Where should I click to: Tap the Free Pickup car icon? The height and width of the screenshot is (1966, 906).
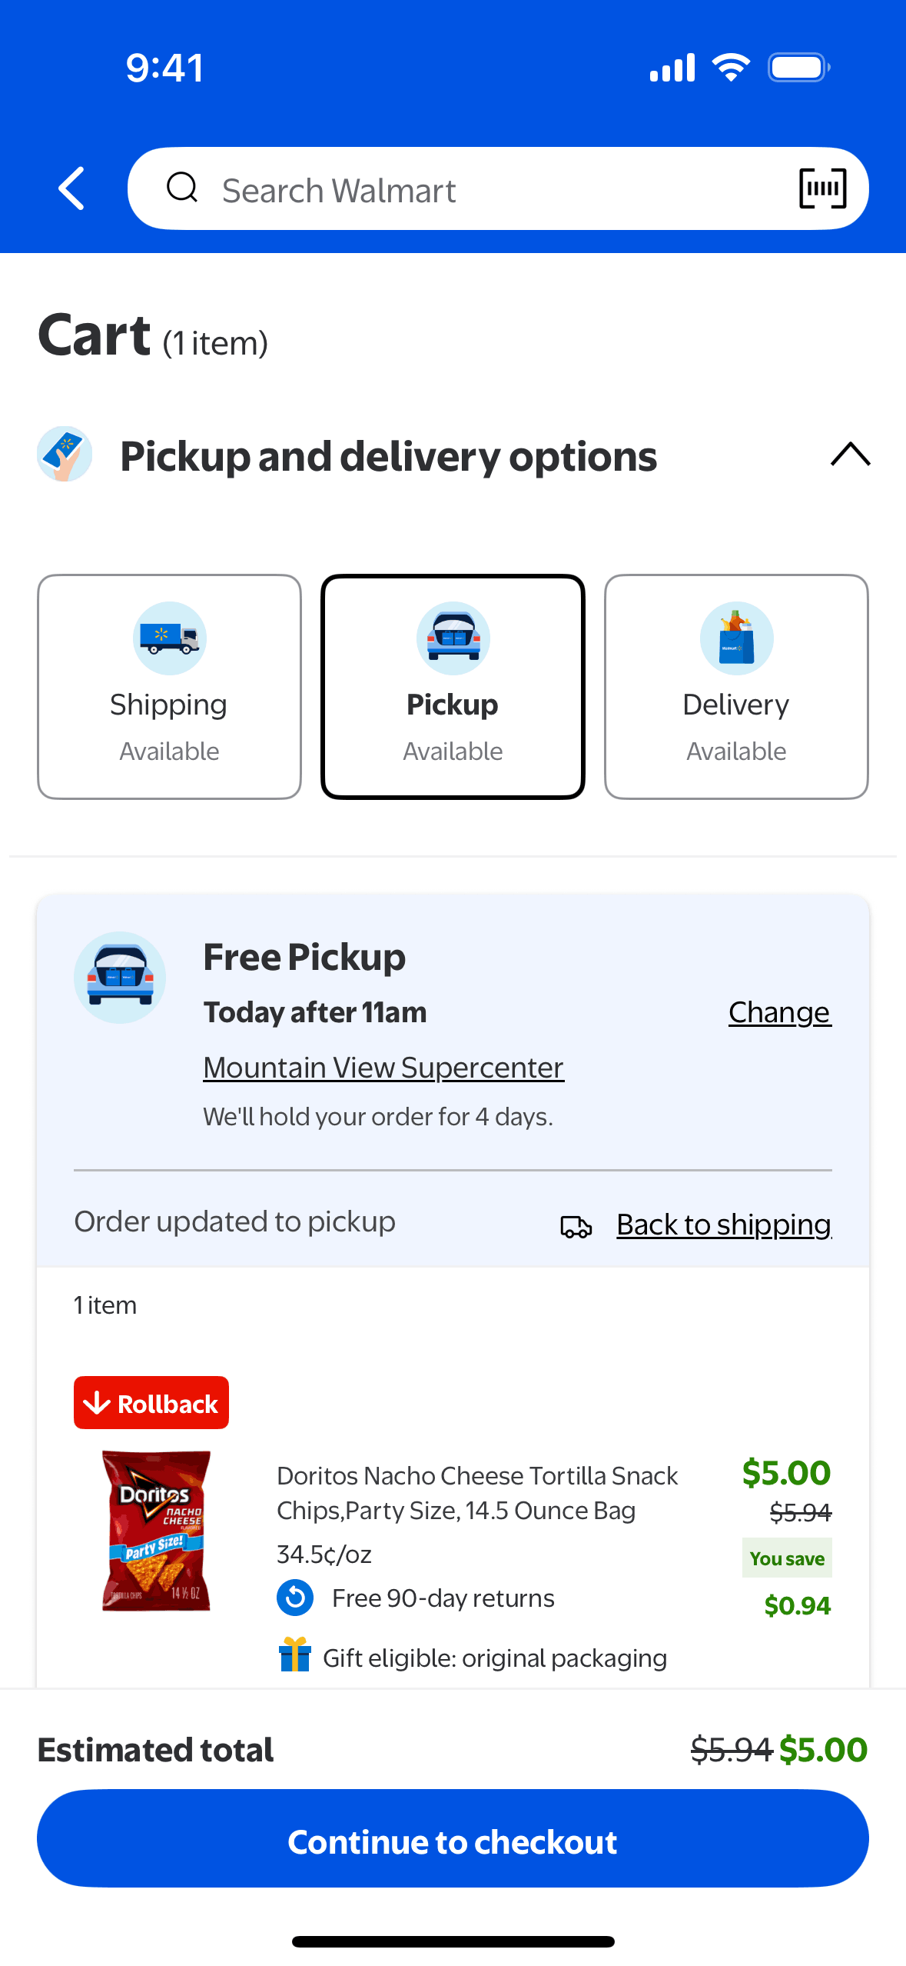pos(120,978)
